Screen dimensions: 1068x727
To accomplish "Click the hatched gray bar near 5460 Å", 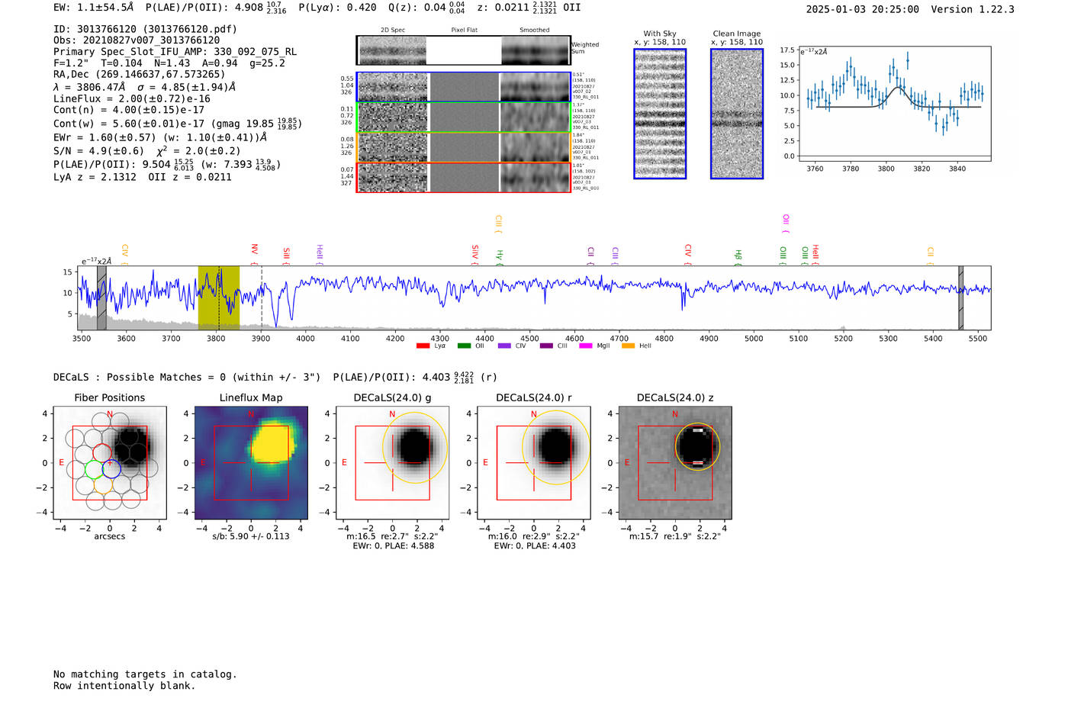I will pyautogui.click(x=961, y=298).
